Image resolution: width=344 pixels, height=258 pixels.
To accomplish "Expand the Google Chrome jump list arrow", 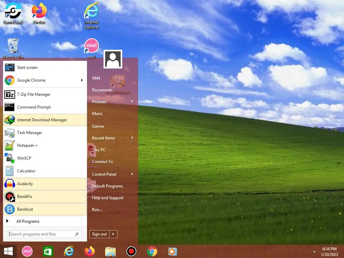I will (82, 80).
